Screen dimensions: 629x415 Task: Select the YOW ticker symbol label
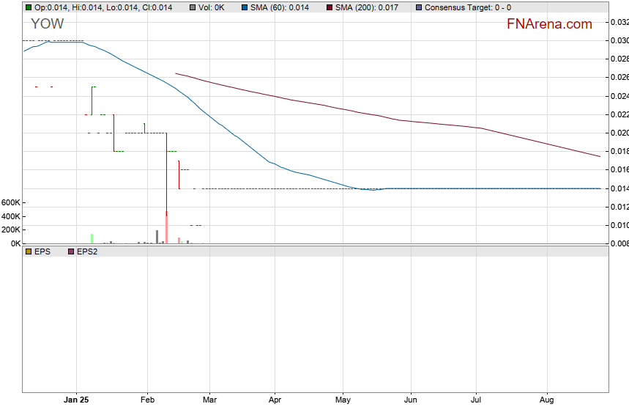pyautogui.click(x=47, y=23)
